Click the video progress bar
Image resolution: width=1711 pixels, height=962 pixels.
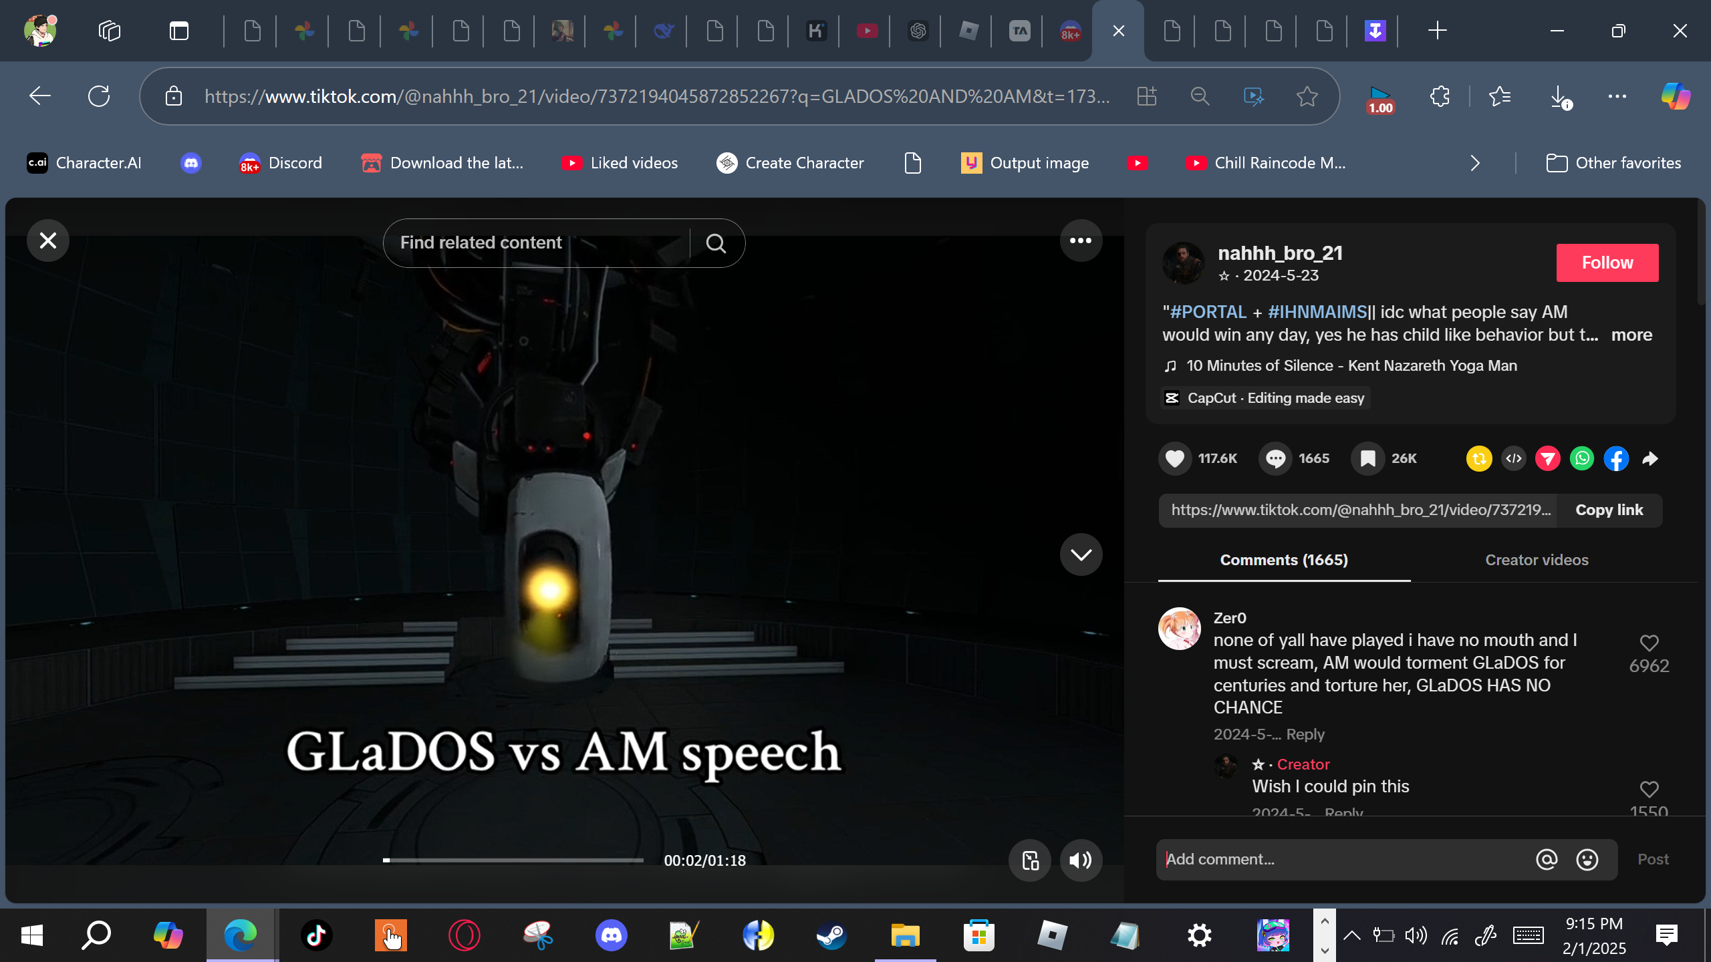[513, 860]
